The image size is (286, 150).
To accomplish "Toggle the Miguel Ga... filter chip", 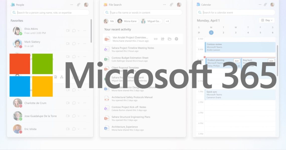I will 151,21.
